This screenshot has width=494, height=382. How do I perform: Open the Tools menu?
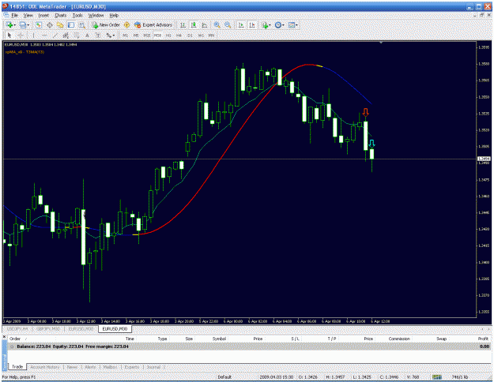point(77,15)
